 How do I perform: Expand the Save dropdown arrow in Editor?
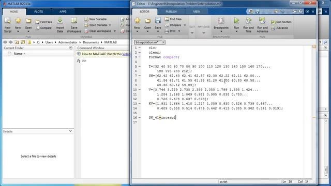[158, 32]
